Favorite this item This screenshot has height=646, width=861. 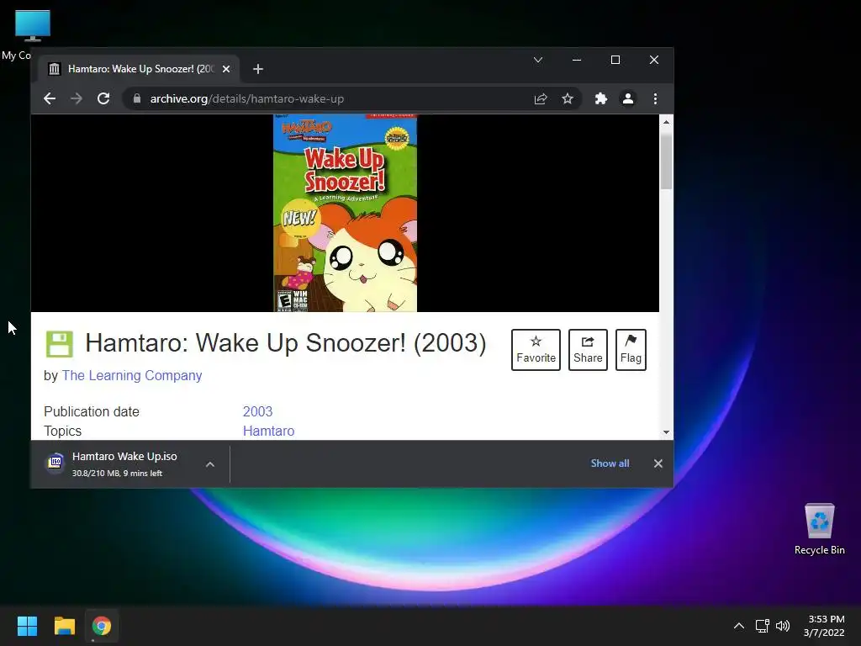click(536, 350)
